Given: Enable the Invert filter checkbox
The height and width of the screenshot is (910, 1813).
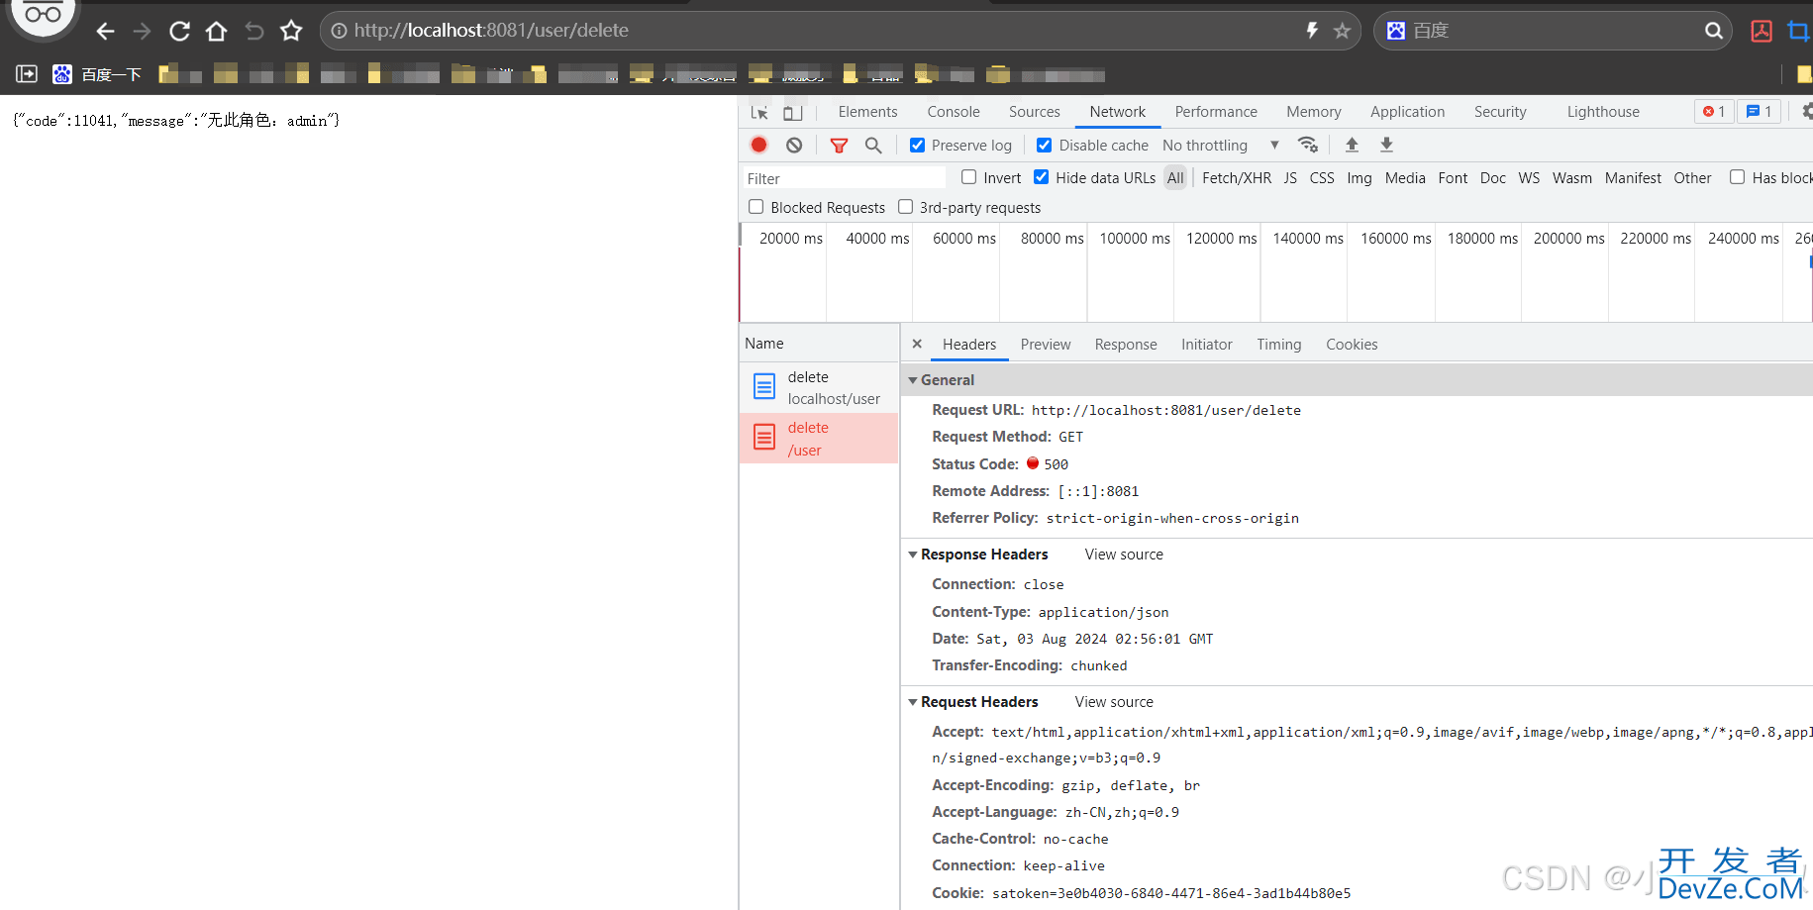Looking at the screenshot, I should coord(968,177).
